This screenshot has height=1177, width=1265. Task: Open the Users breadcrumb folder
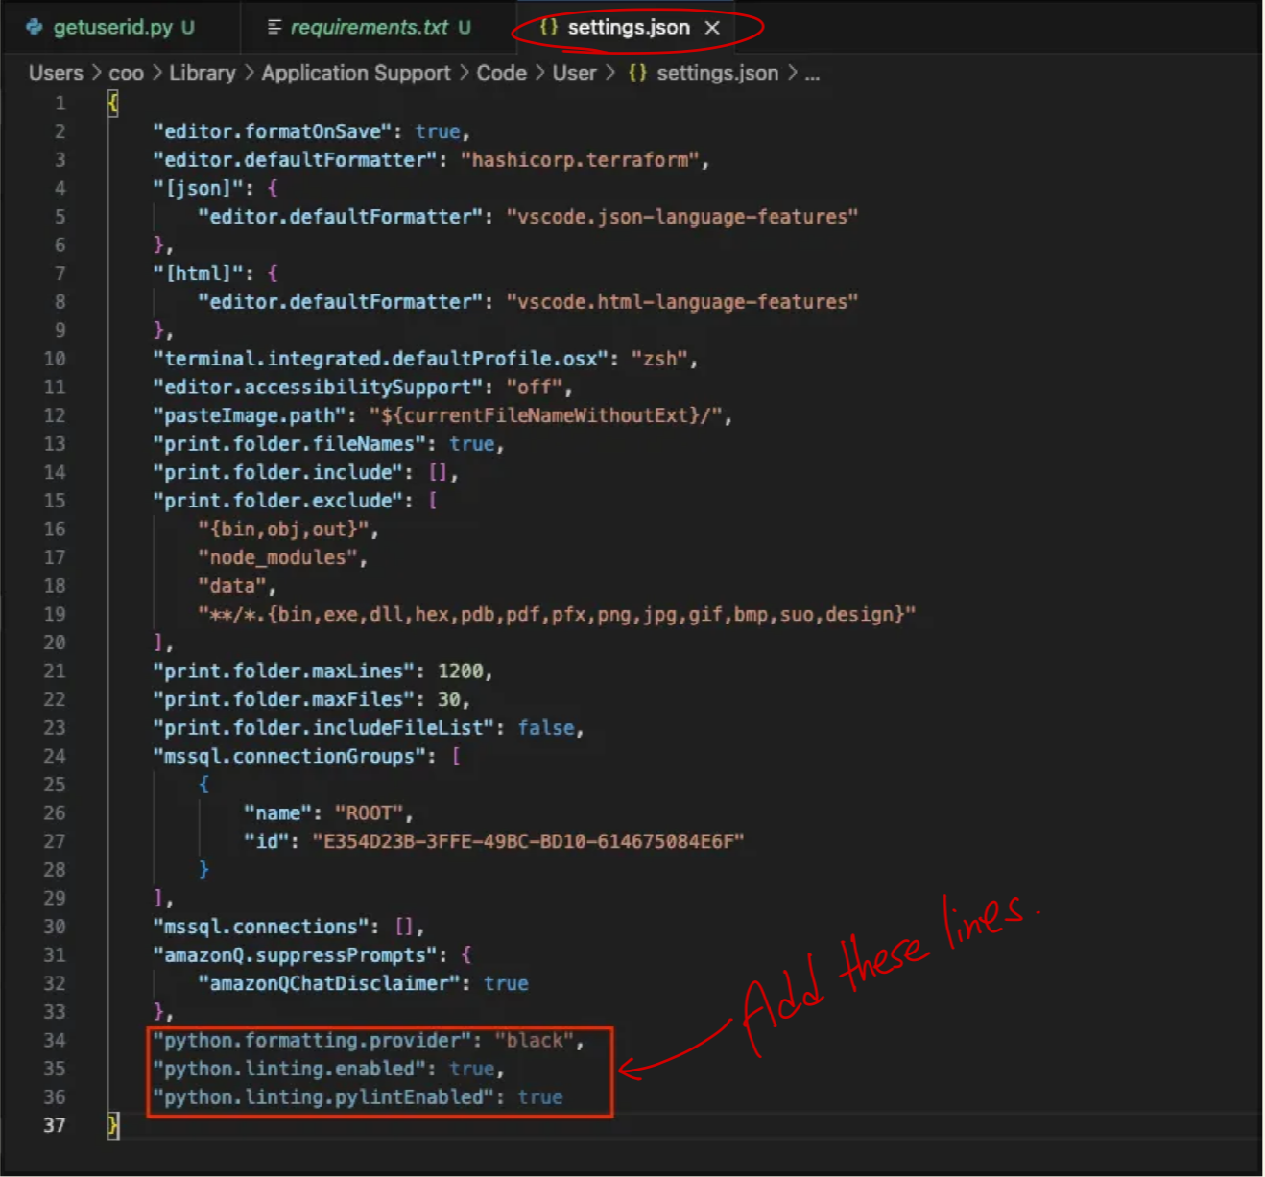(56, 73)
